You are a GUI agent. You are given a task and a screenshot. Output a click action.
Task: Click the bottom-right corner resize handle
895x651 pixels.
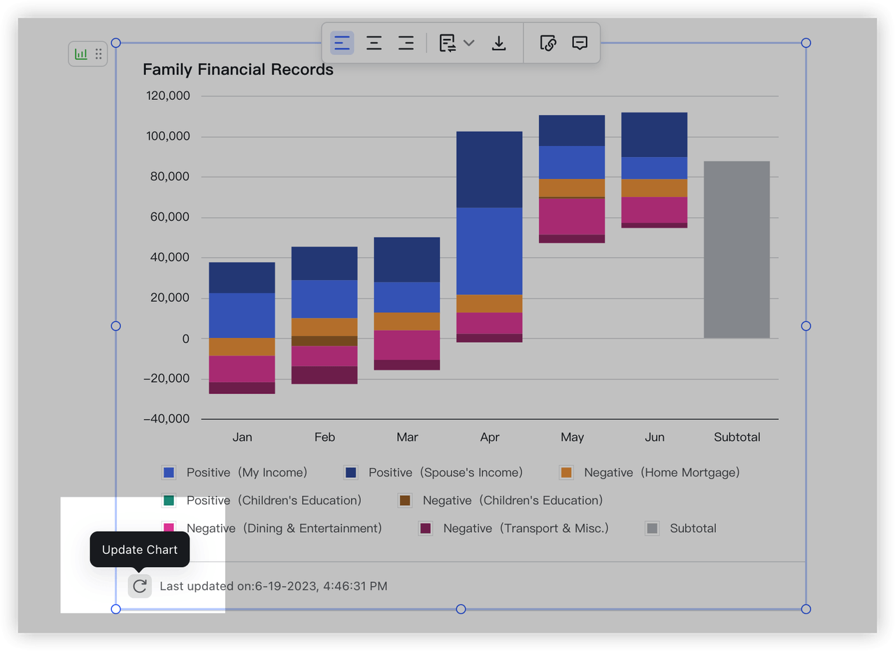click(805, 609)
